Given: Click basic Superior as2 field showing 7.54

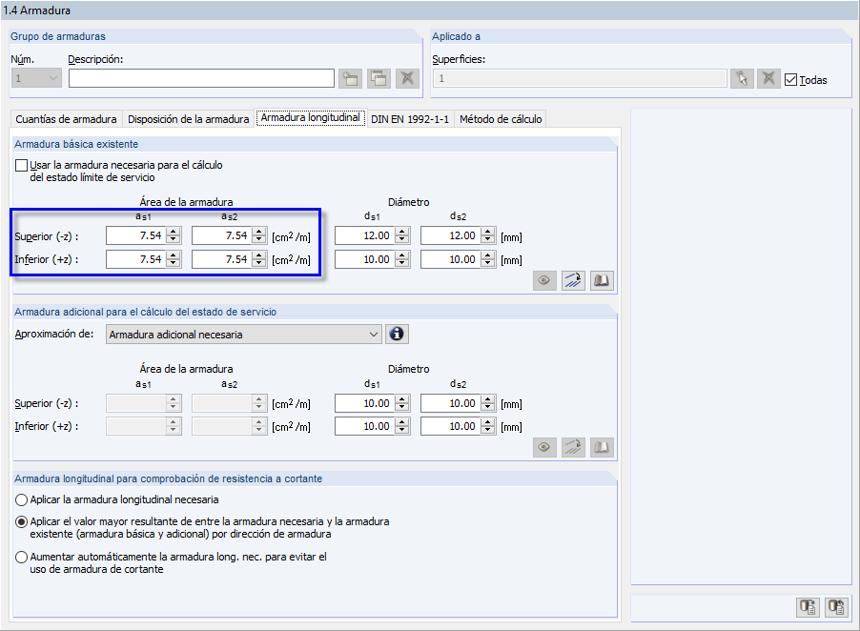Looking at the screenshot, I should [x=223, y=235].
